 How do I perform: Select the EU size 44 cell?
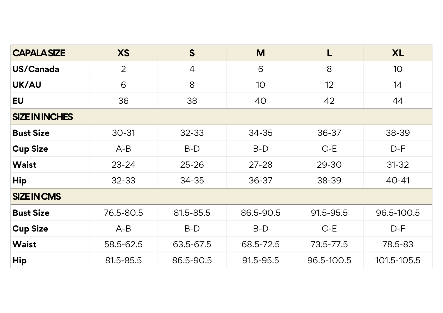[397, 101]
